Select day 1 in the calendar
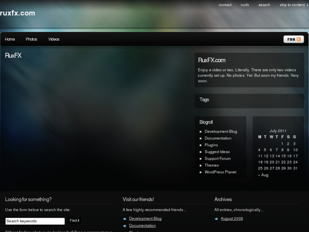 click(x=282, y=144)
